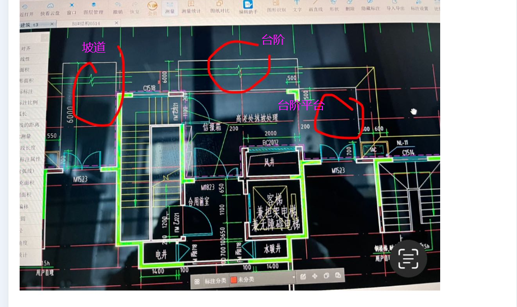Click the edit annotation pencil icon
This screenshot has height=307, width=517.
click(303, 276)
